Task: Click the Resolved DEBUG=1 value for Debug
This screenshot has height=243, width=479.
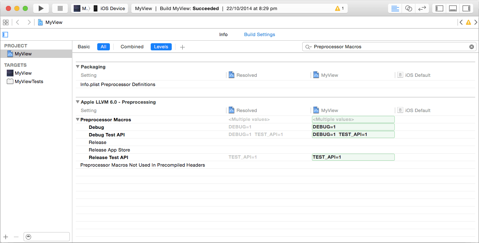Action: coord(240,127)
